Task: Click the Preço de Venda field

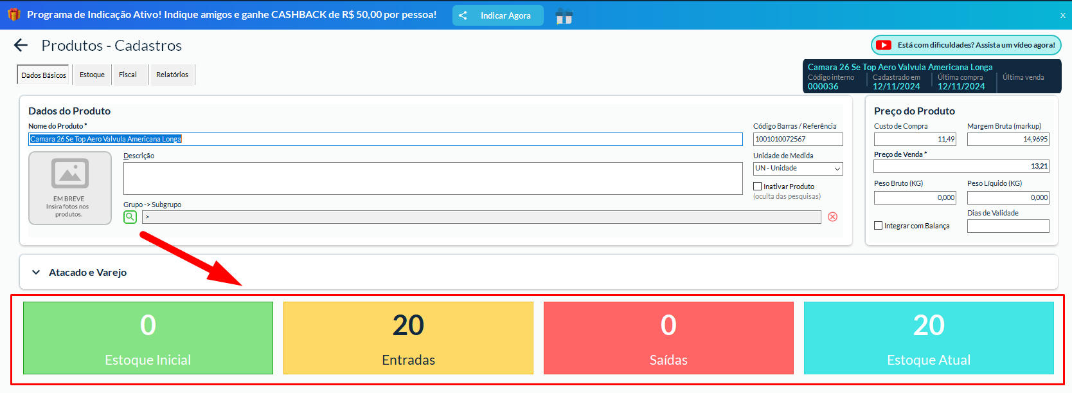Action: coord(961,166)
